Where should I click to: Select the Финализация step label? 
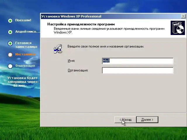pos(25,66)
